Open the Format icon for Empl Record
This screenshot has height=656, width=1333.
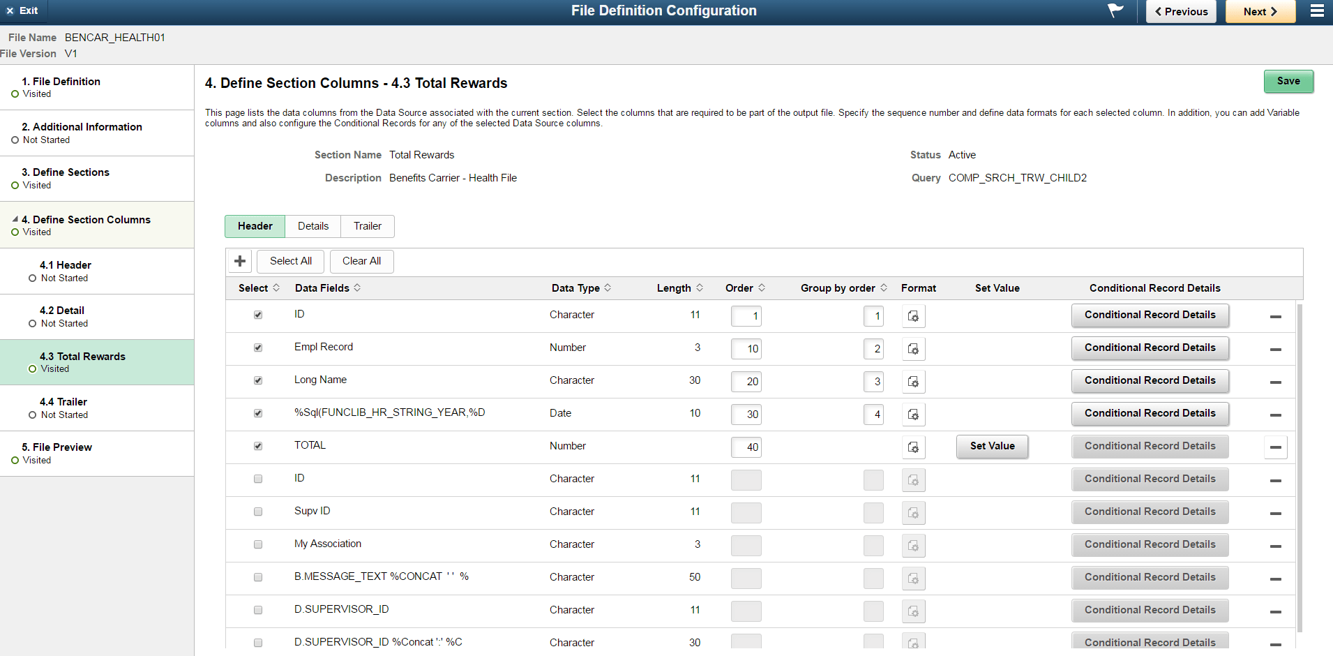[x=913, y=348]
